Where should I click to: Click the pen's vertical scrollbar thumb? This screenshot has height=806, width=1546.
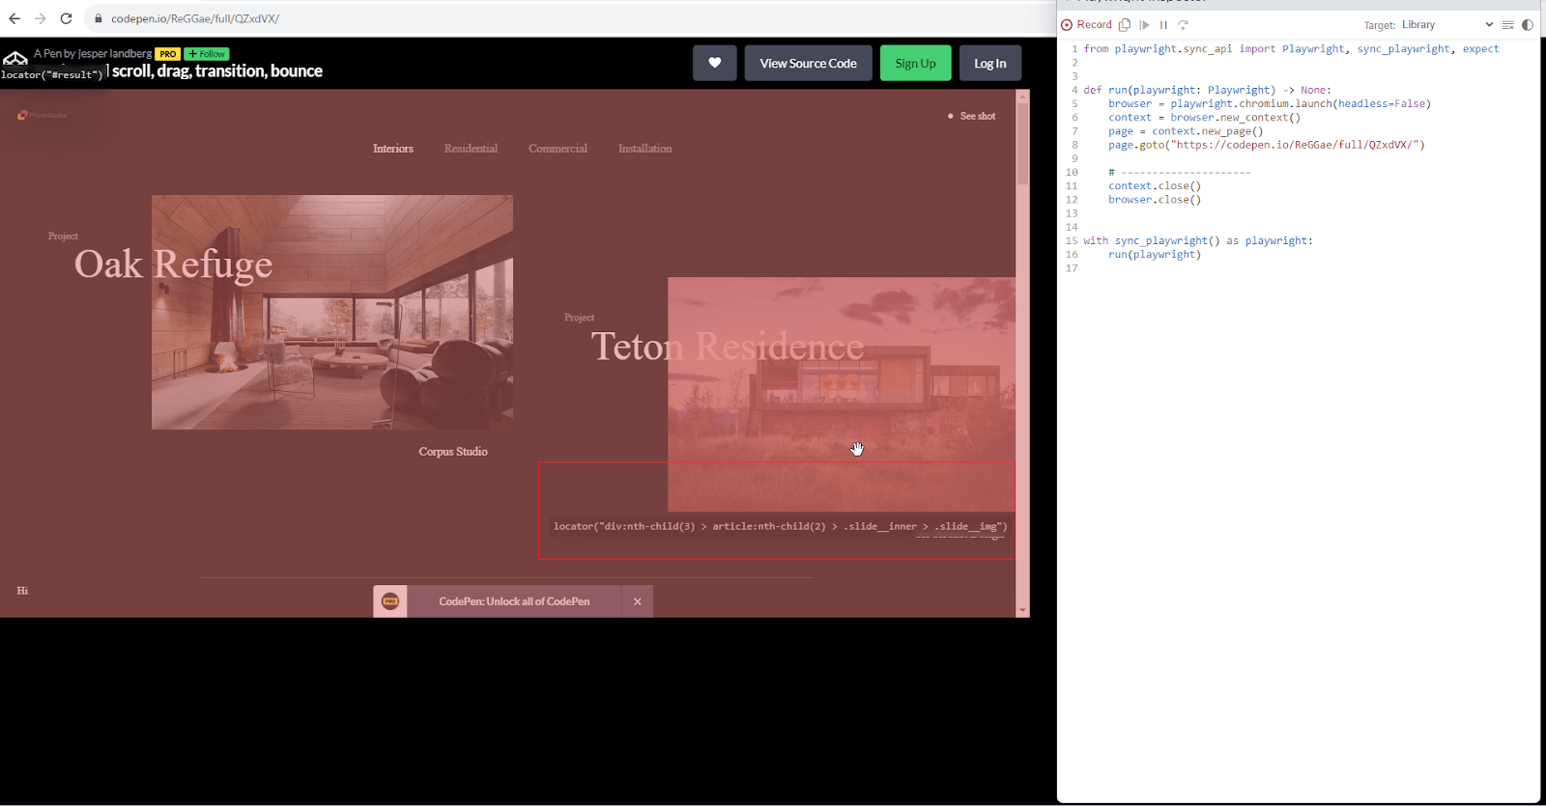click(1022, 143)
